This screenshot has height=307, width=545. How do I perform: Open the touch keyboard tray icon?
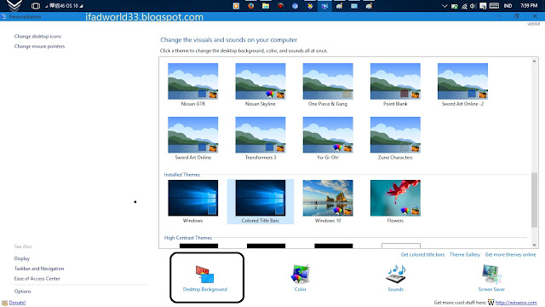(494, 6)
